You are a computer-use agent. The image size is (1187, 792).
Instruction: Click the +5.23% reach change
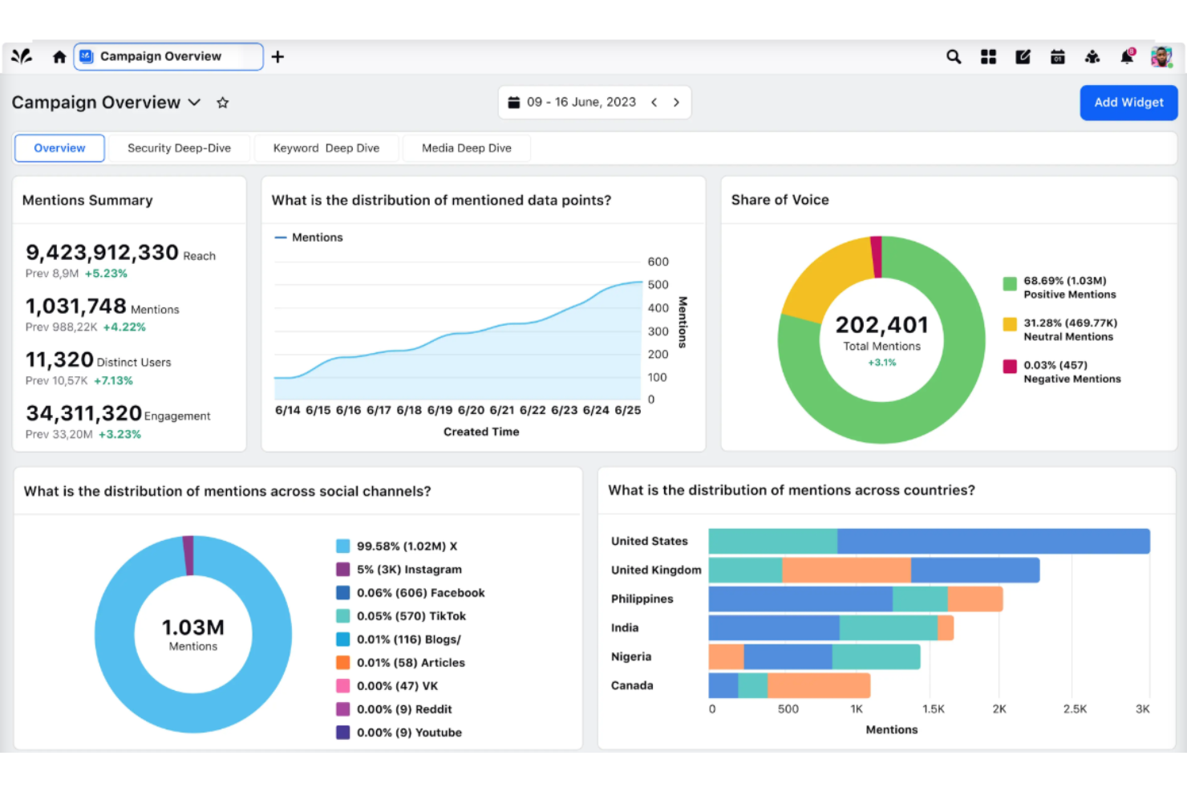[106, 274]
